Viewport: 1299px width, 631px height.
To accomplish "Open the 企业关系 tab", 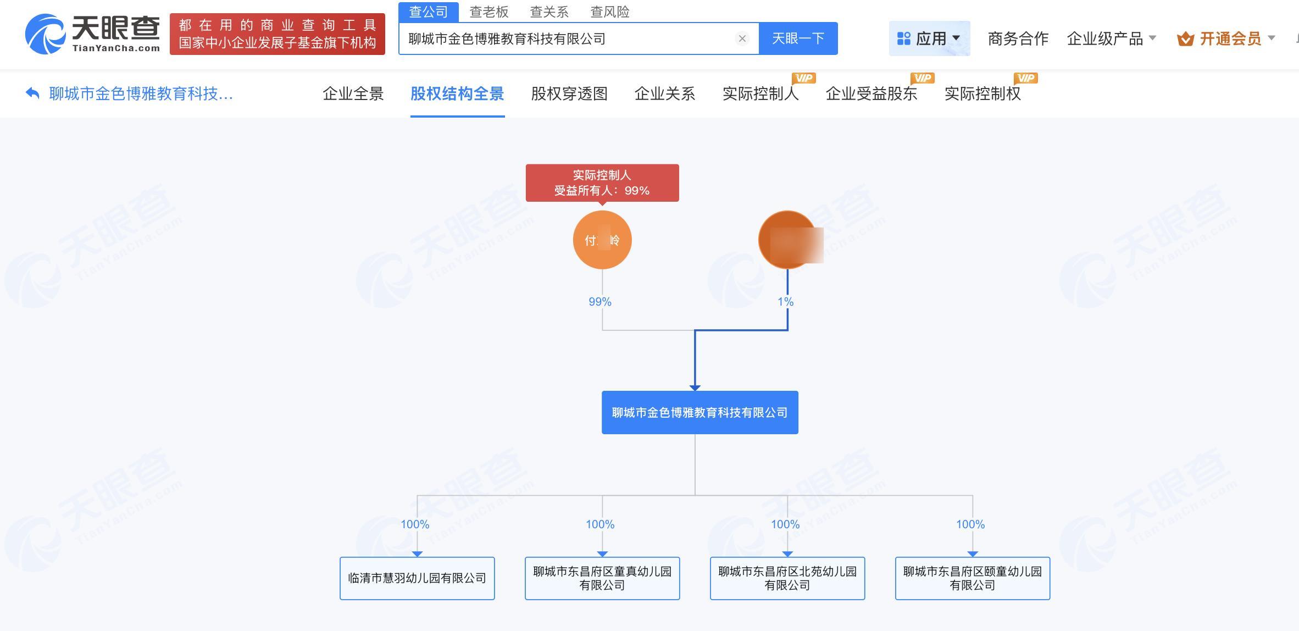I will pyautogui.click(x=664, y=93).
